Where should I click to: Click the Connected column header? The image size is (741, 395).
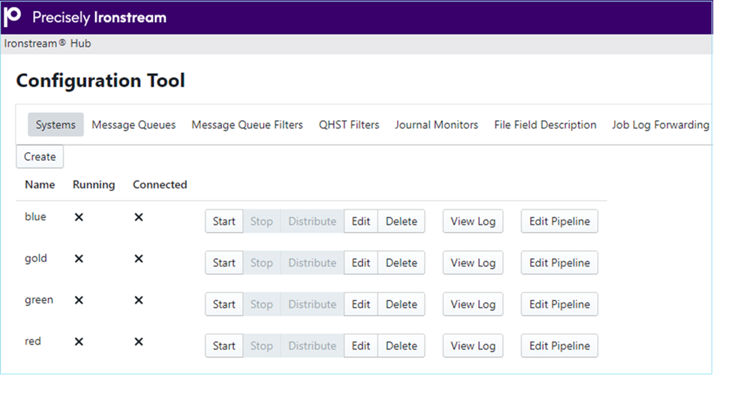[x=160, y=185]
